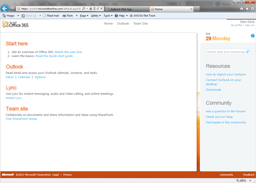Expand the Feeds dropdown arrow
256x183 pixels.
click(40, 16)
